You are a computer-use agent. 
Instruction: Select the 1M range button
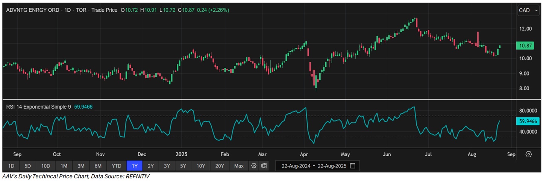(64, 166)
